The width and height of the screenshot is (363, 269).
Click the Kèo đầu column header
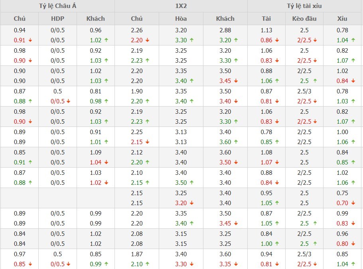pos(304,18)
